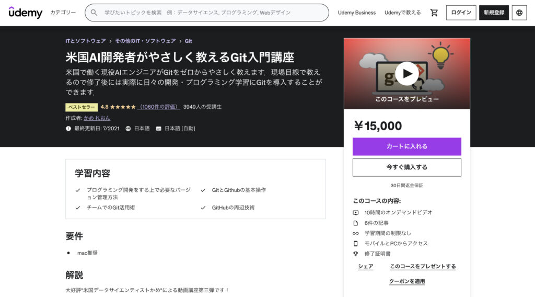Go to ITとソフトウェア breadcrumb
The height and width of the screenshot is (297, 535).
pyautogui.click(x=86, y=41)
